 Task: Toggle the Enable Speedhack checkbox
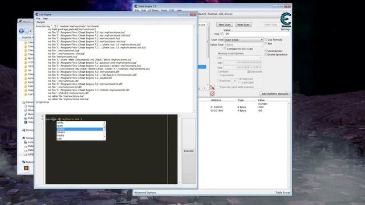266,55
